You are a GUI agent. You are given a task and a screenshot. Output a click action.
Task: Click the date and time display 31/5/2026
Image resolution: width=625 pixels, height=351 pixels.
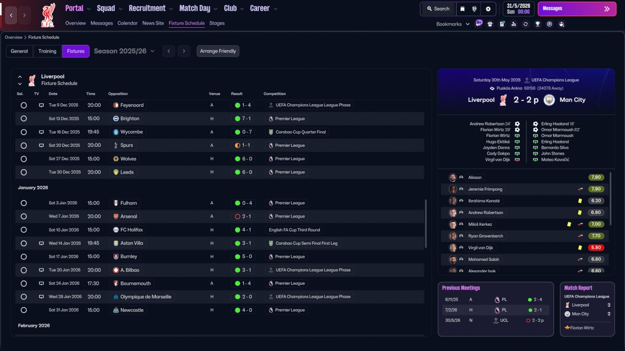(x=518, y=9)
